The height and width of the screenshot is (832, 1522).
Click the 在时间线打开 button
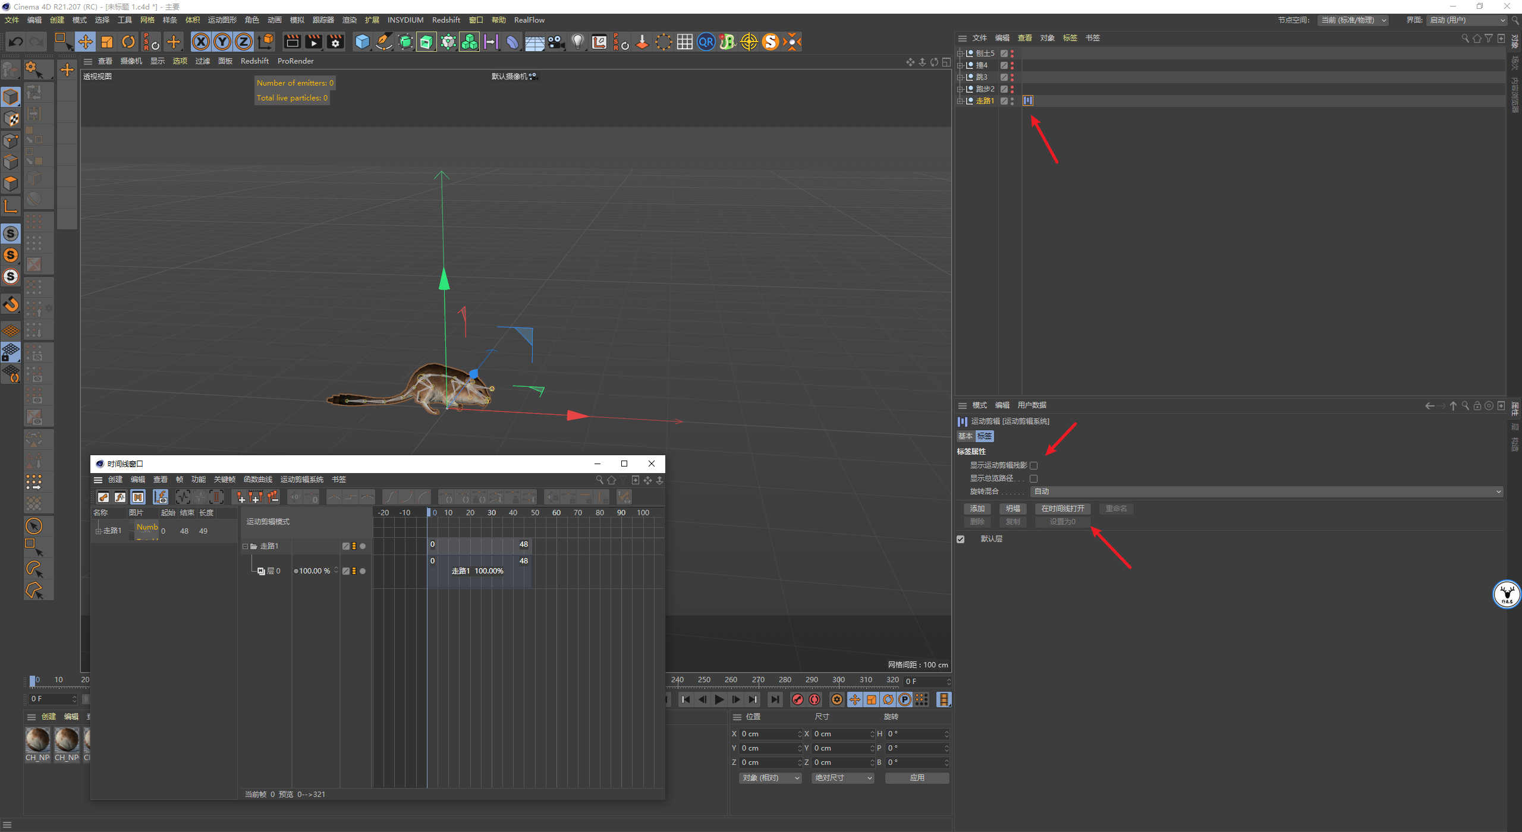[1062, 509]
